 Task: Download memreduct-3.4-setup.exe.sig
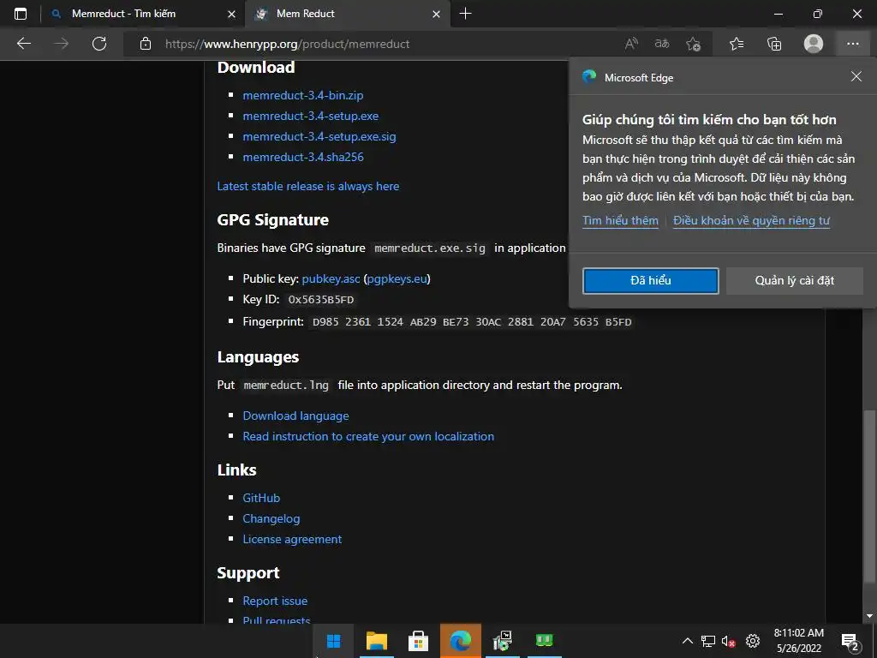(319, 136)
